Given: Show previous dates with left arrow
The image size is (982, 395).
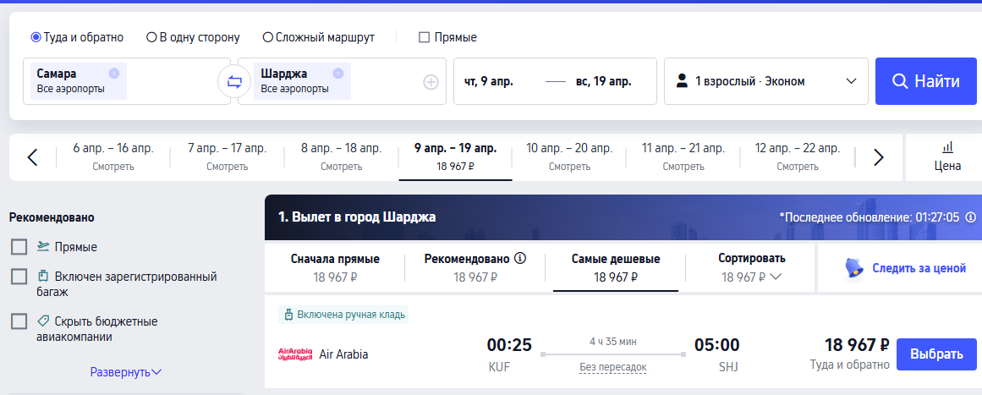Looking at the screenshot, I should 32,156.
